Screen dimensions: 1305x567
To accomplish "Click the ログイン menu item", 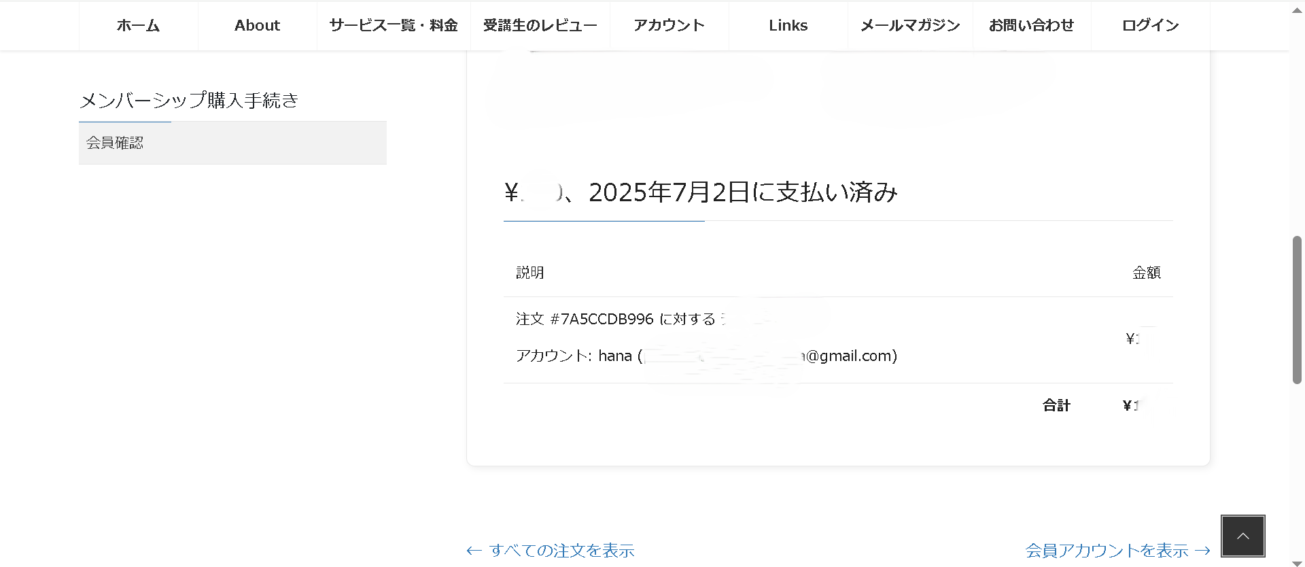I will click(x=1150, y=26).
